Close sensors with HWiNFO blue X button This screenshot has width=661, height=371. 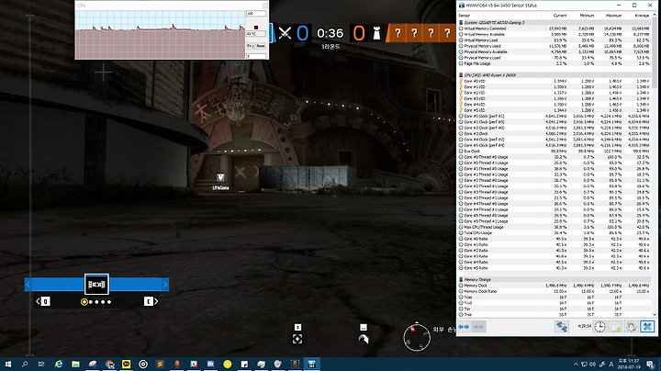click(x=647, y=326)
